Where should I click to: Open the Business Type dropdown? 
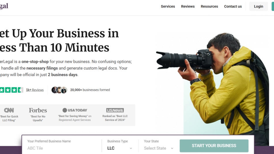pos(119,148)
